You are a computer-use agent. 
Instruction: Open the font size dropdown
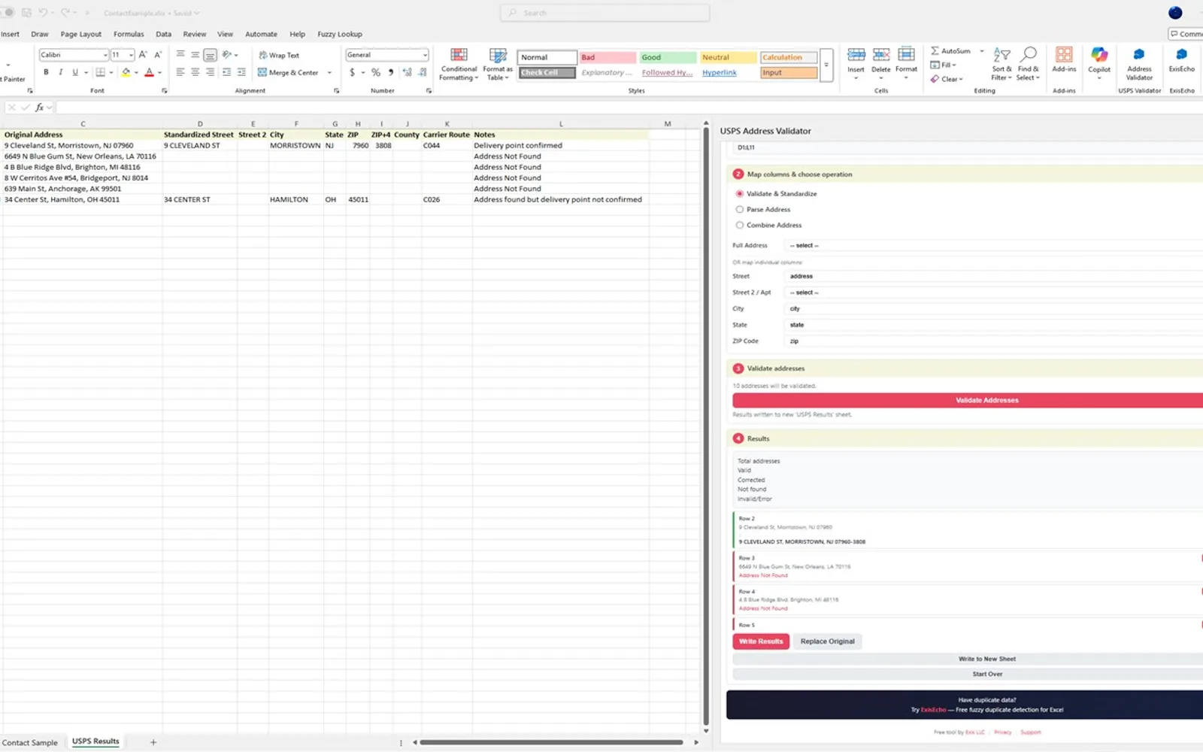click(x=131, y=55)
